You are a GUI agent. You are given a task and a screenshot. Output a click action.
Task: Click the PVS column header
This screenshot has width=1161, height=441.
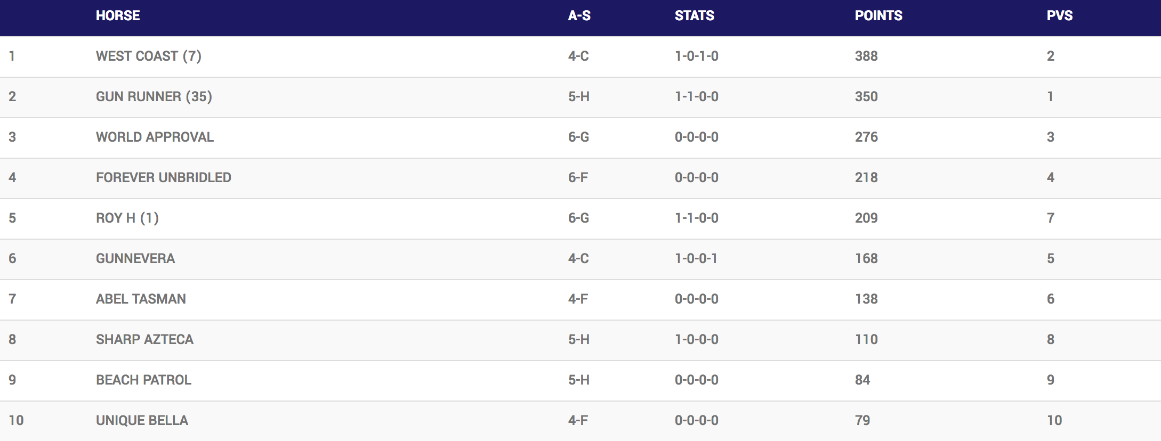point(1059,16)
